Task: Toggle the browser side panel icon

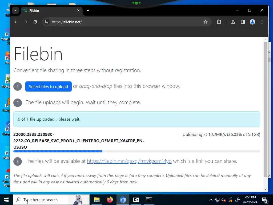Action: (243, 22)
